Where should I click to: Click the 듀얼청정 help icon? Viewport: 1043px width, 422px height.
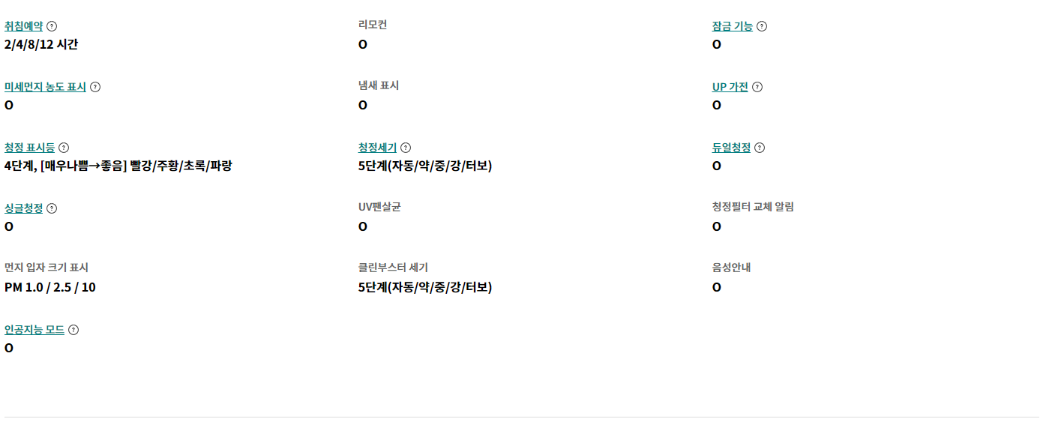click(760, 148)
